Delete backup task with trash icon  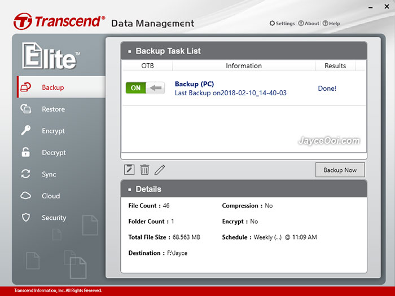tap(144, 170)
